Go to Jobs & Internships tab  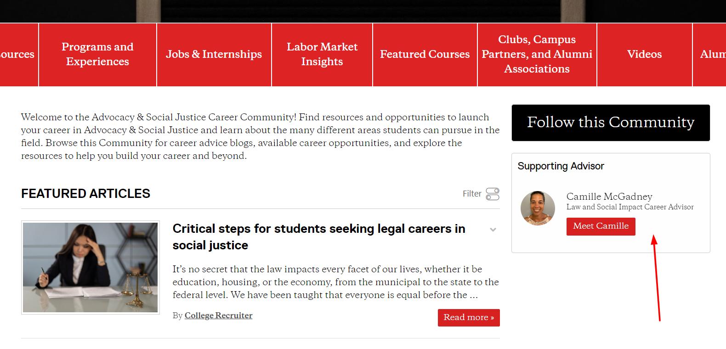click(214, 54)
